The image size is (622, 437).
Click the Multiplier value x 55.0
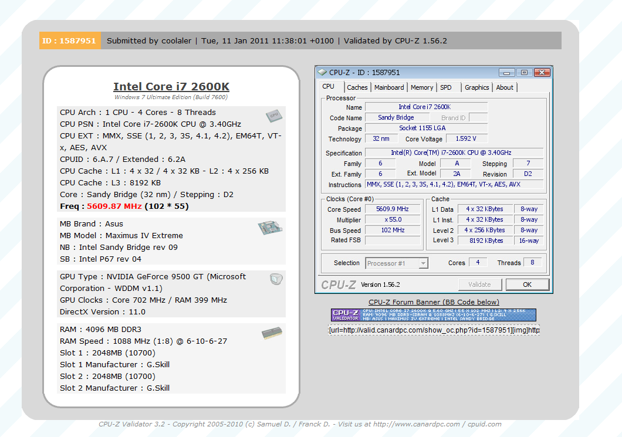click(x=393, y=220)
